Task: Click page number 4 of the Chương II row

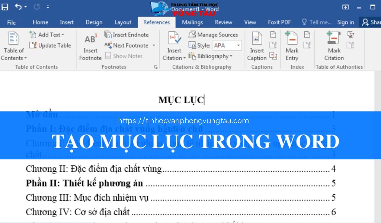Action: pyautogui.click(x=333, y=169)
